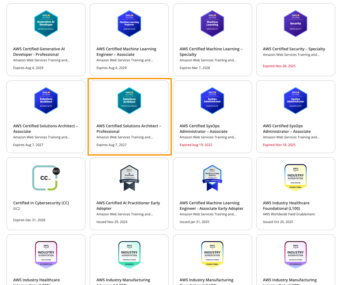This screenshot has width=338, height=285.
Task: Click the Security Specialty badge icon
Action: point(296,23)
